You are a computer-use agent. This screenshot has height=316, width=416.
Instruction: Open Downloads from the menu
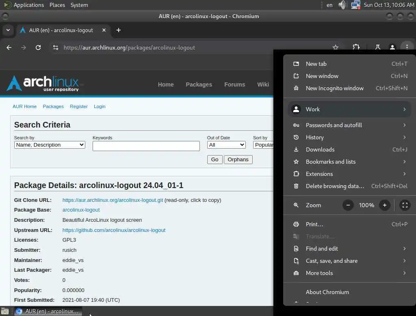350,149
